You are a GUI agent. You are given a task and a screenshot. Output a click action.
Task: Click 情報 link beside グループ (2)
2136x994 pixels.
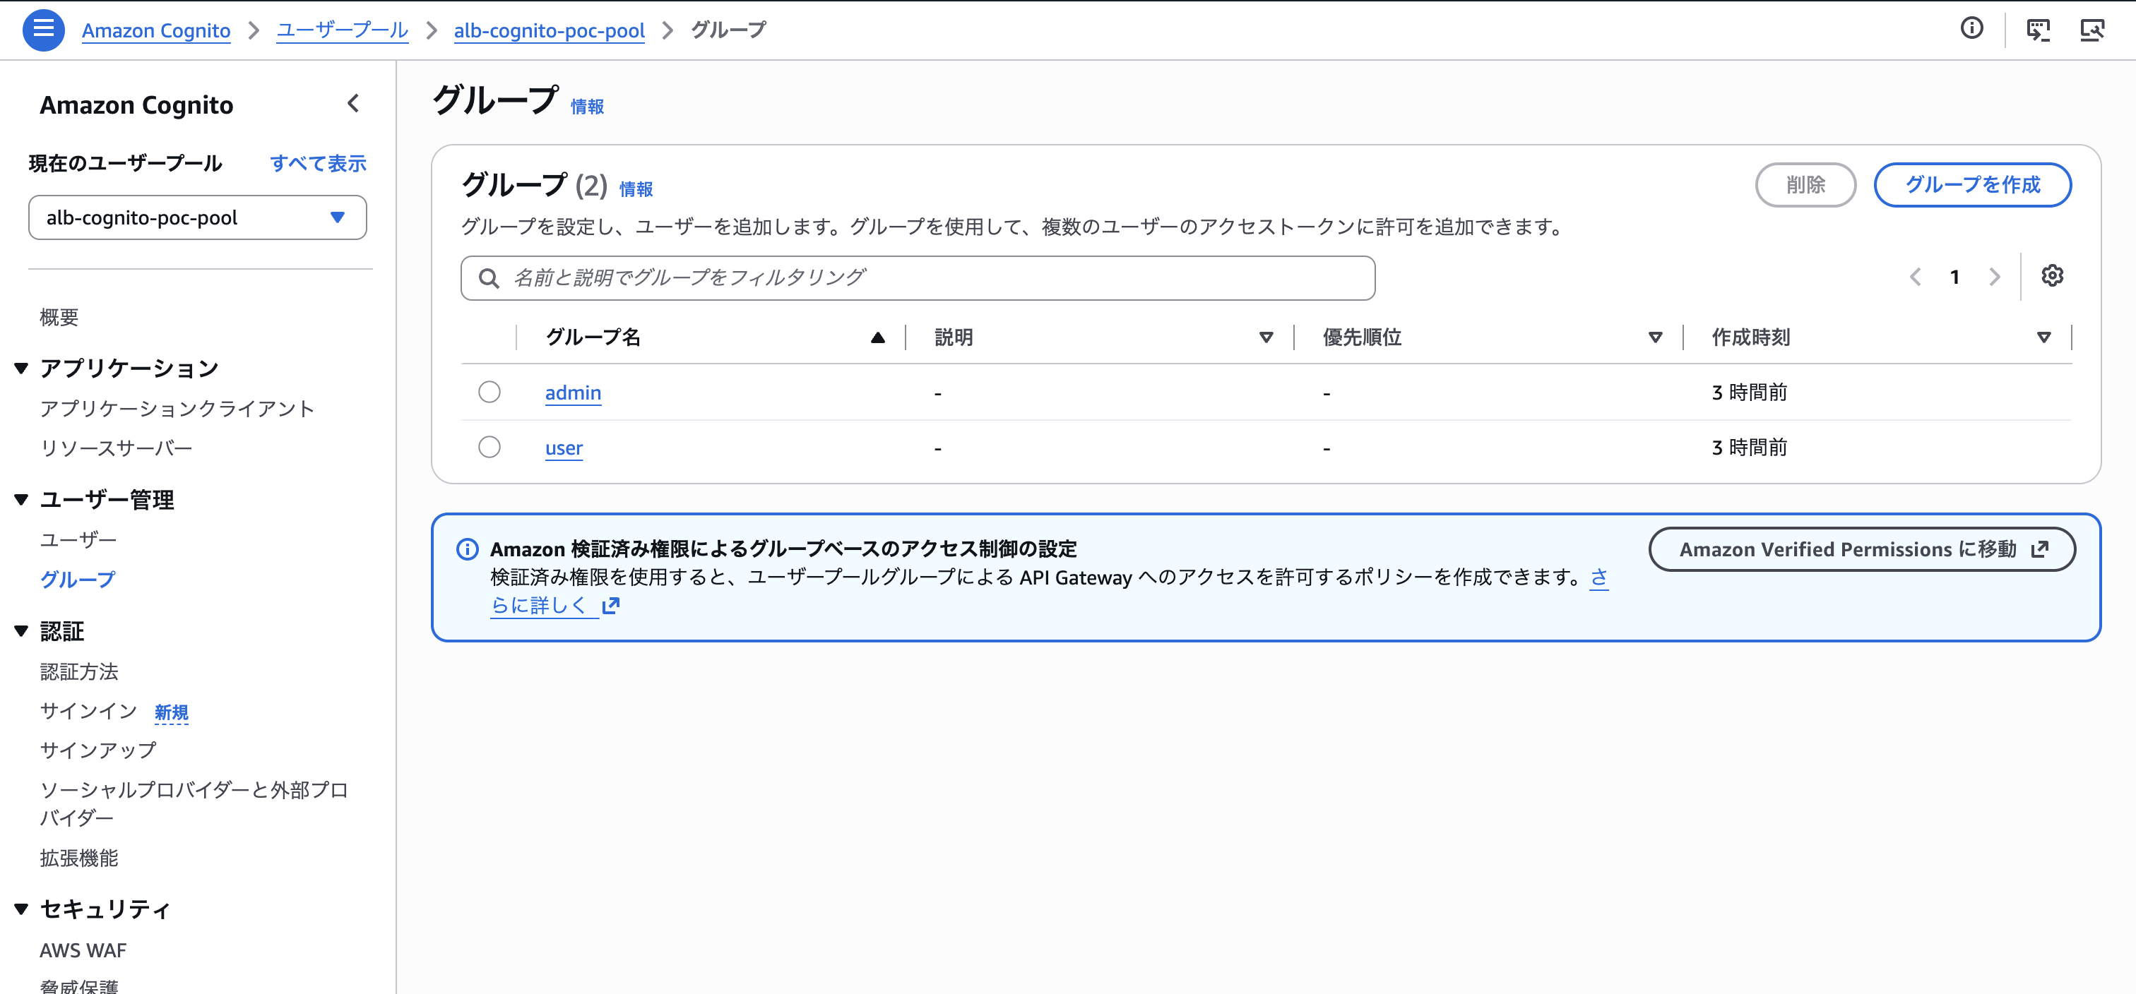636,190
